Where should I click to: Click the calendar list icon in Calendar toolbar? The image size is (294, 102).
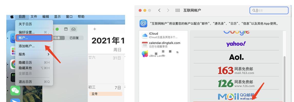66,29
